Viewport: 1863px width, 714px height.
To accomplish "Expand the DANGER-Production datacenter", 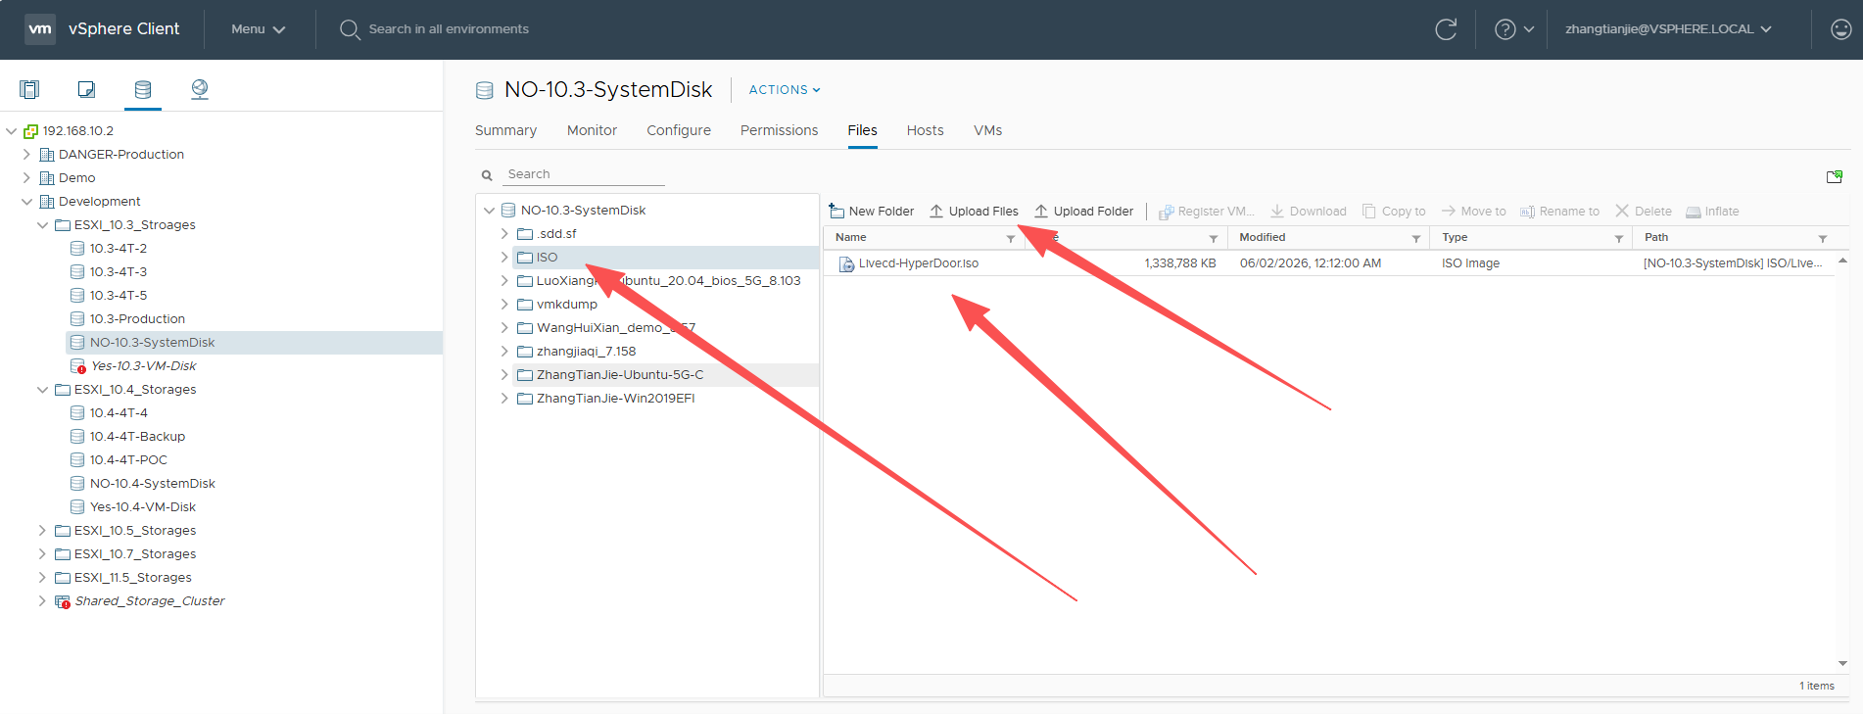I will 26,154.
